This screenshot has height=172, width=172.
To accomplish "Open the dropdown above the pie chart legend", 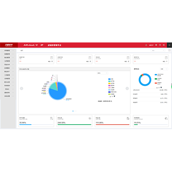I will point(102,73).
